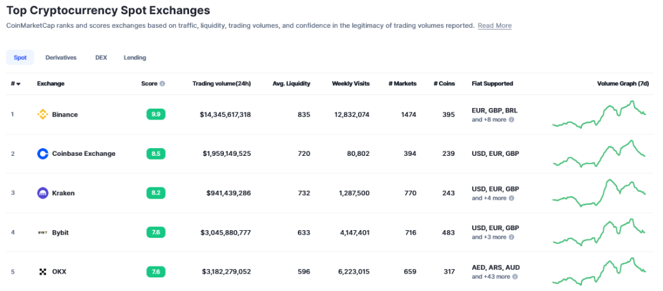Click the Coinbase Exchange logo icon
Image resolution: width=663 pixels, height=291 pixels.
tap(43, 154)
